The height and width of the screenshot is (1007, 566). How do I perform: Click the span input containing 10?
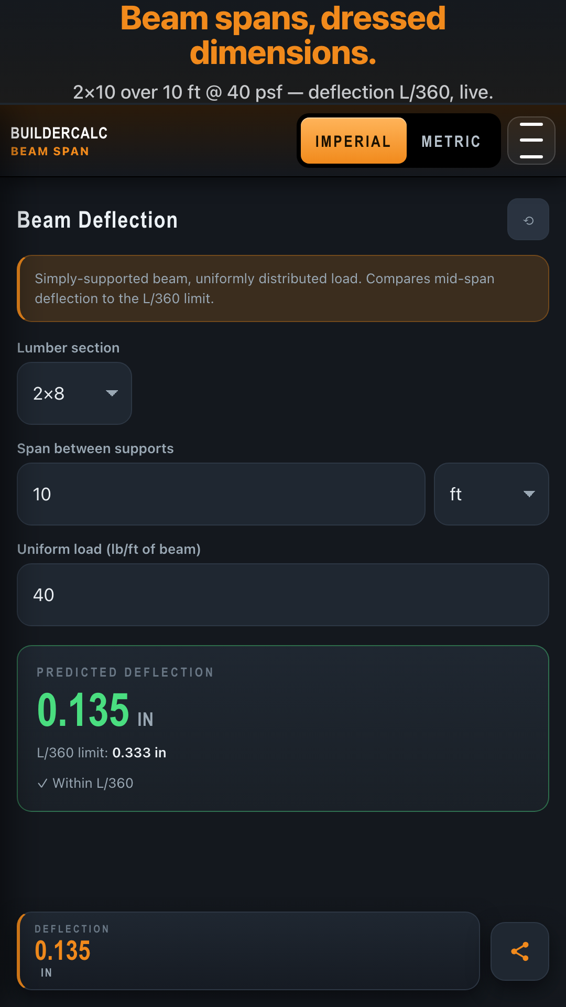(220, 494)
